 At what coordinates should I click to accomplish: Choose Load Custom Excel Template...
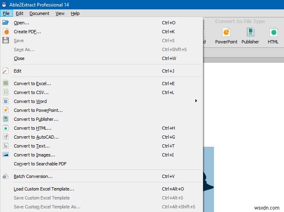point(102,189)
